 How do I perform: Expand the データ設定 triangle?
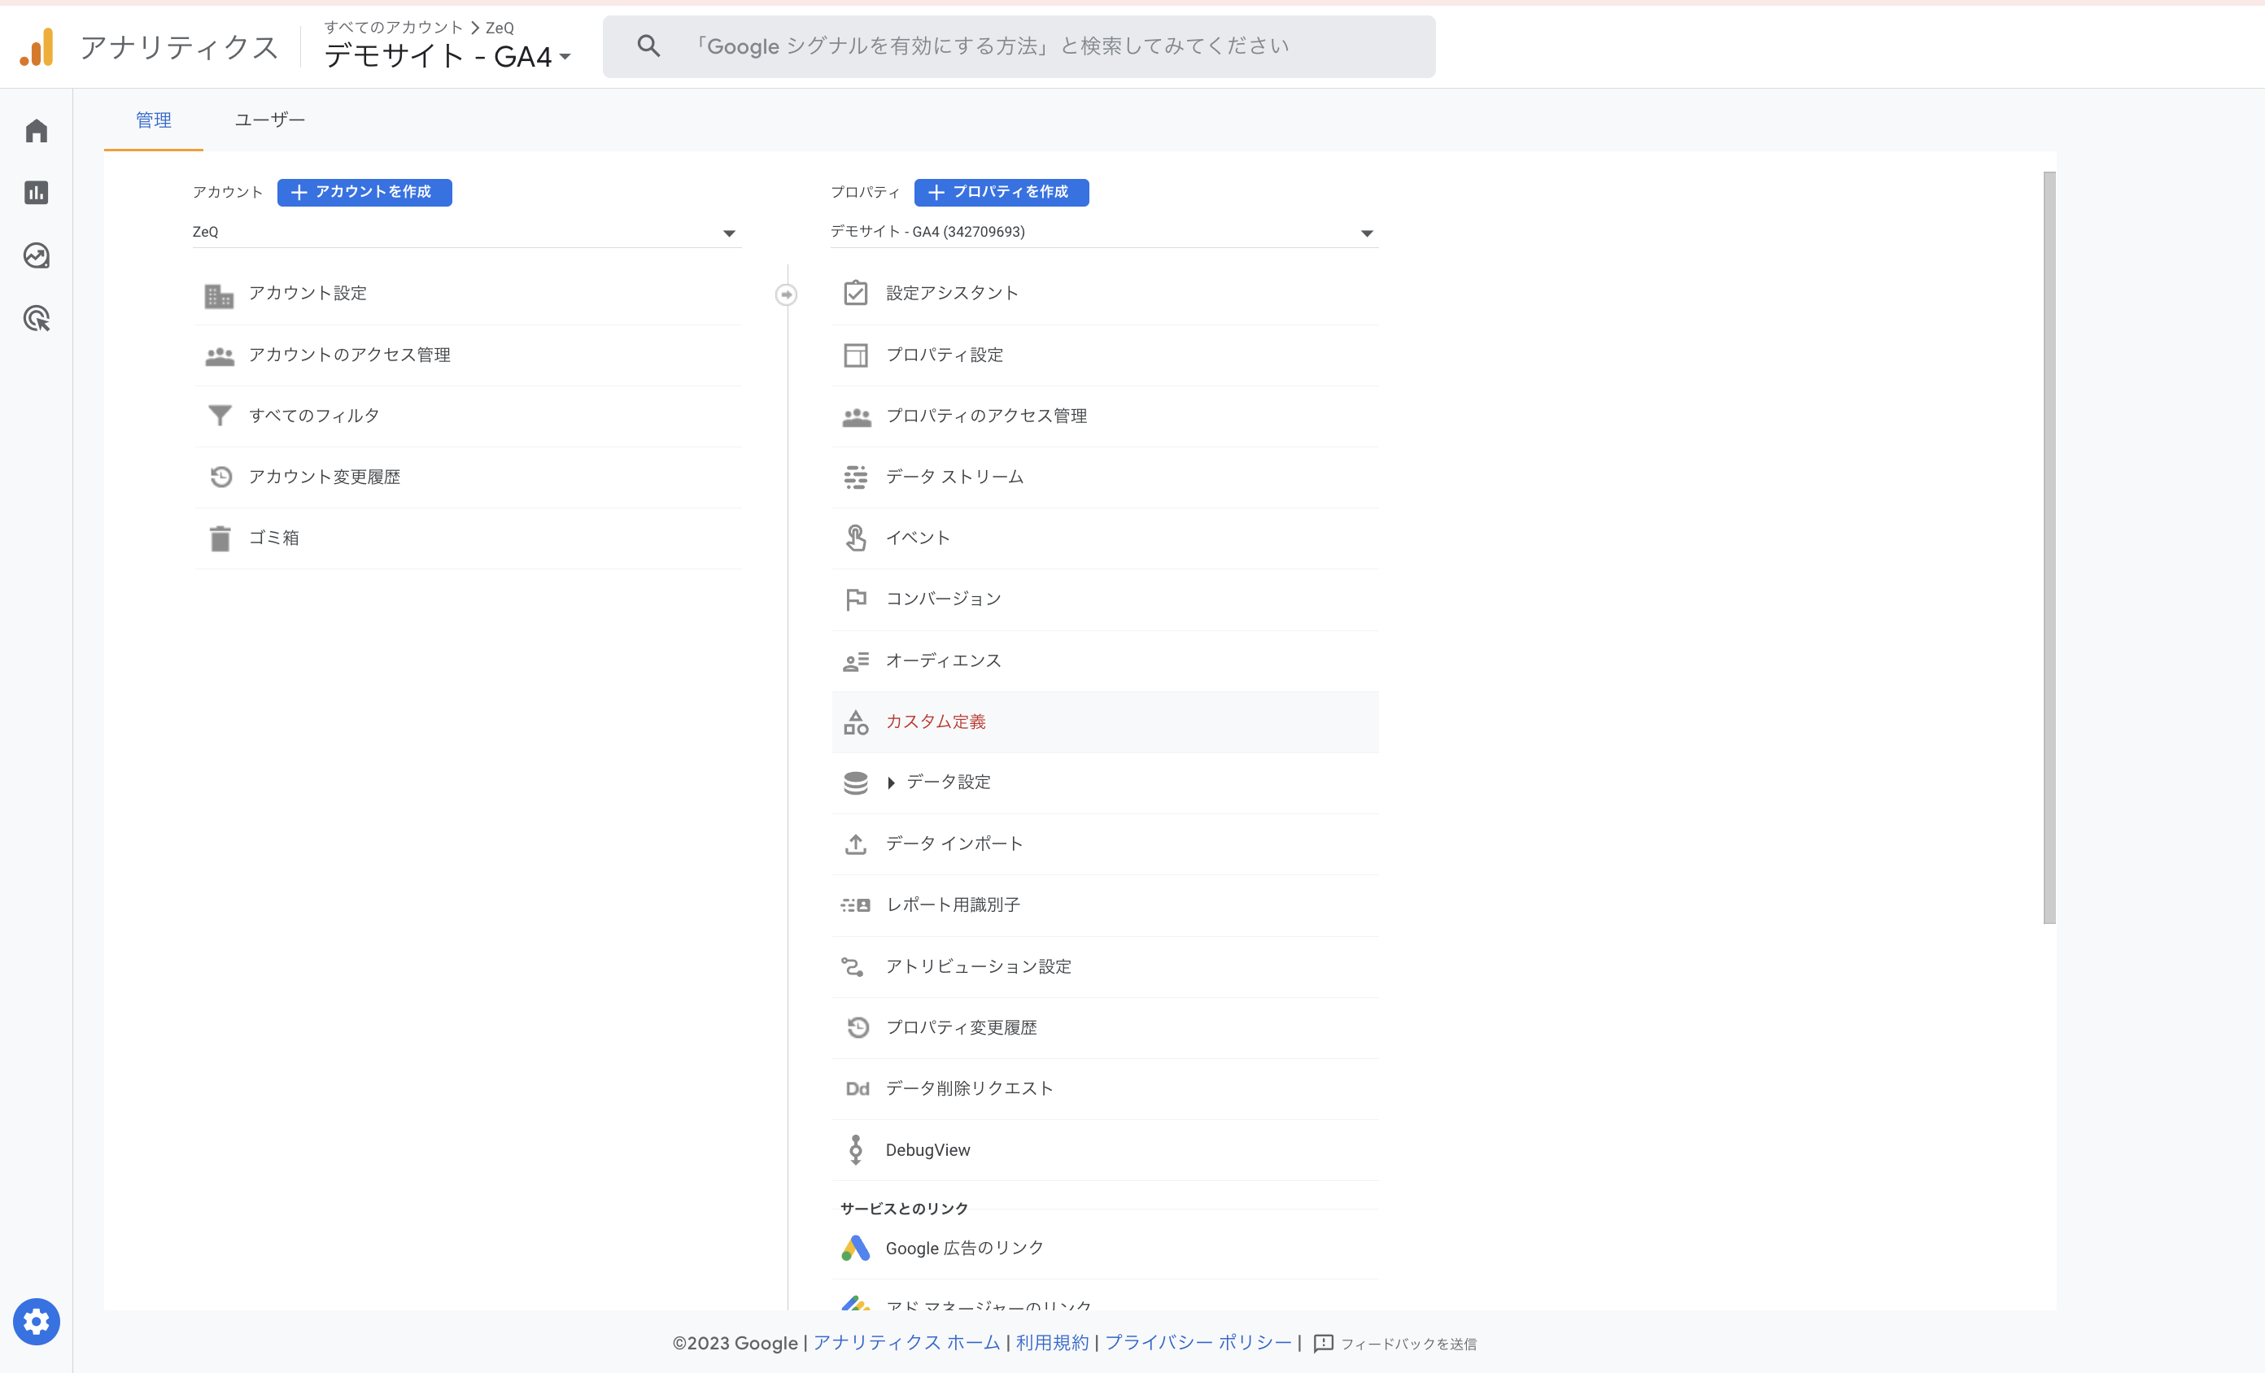(891, 783)
